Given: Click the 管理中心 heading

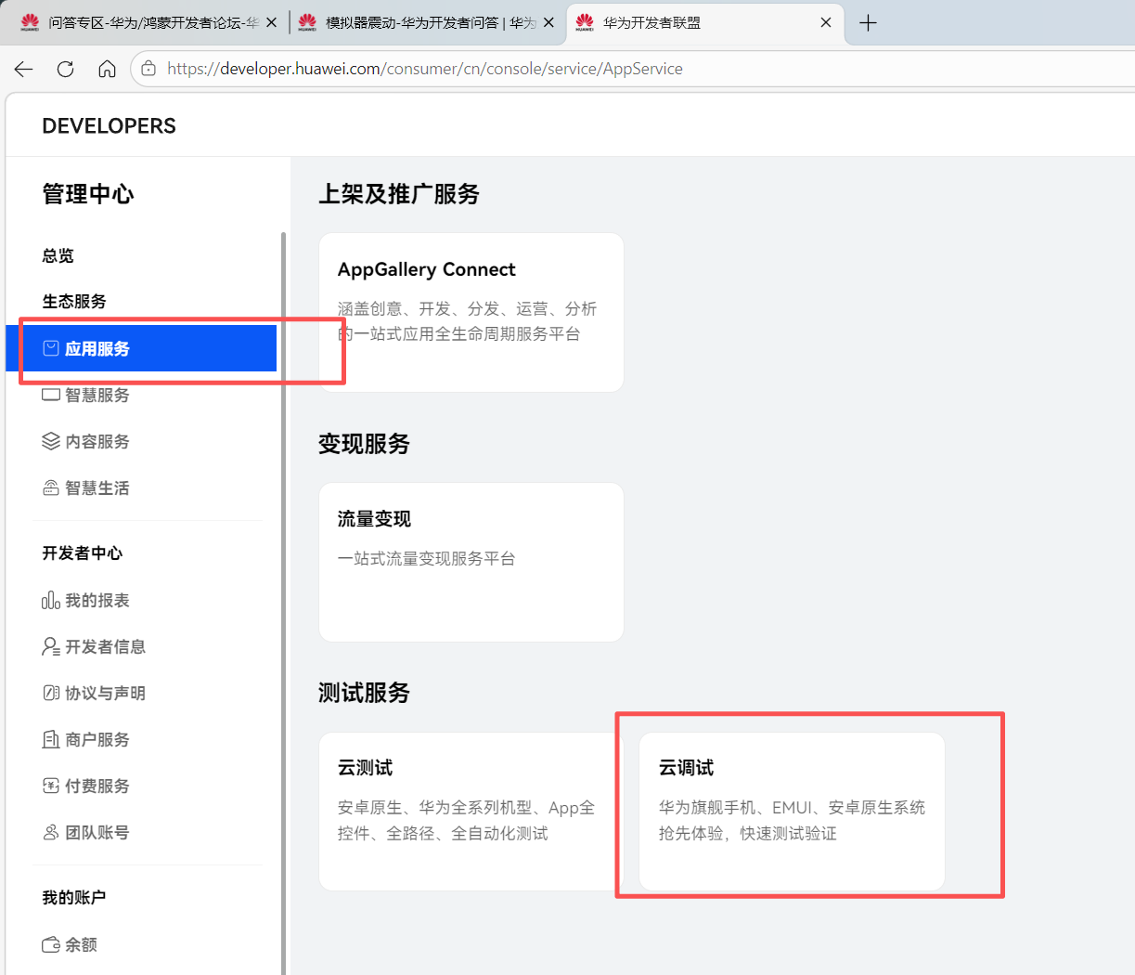Looking at the screenshot, I should 88,194.
